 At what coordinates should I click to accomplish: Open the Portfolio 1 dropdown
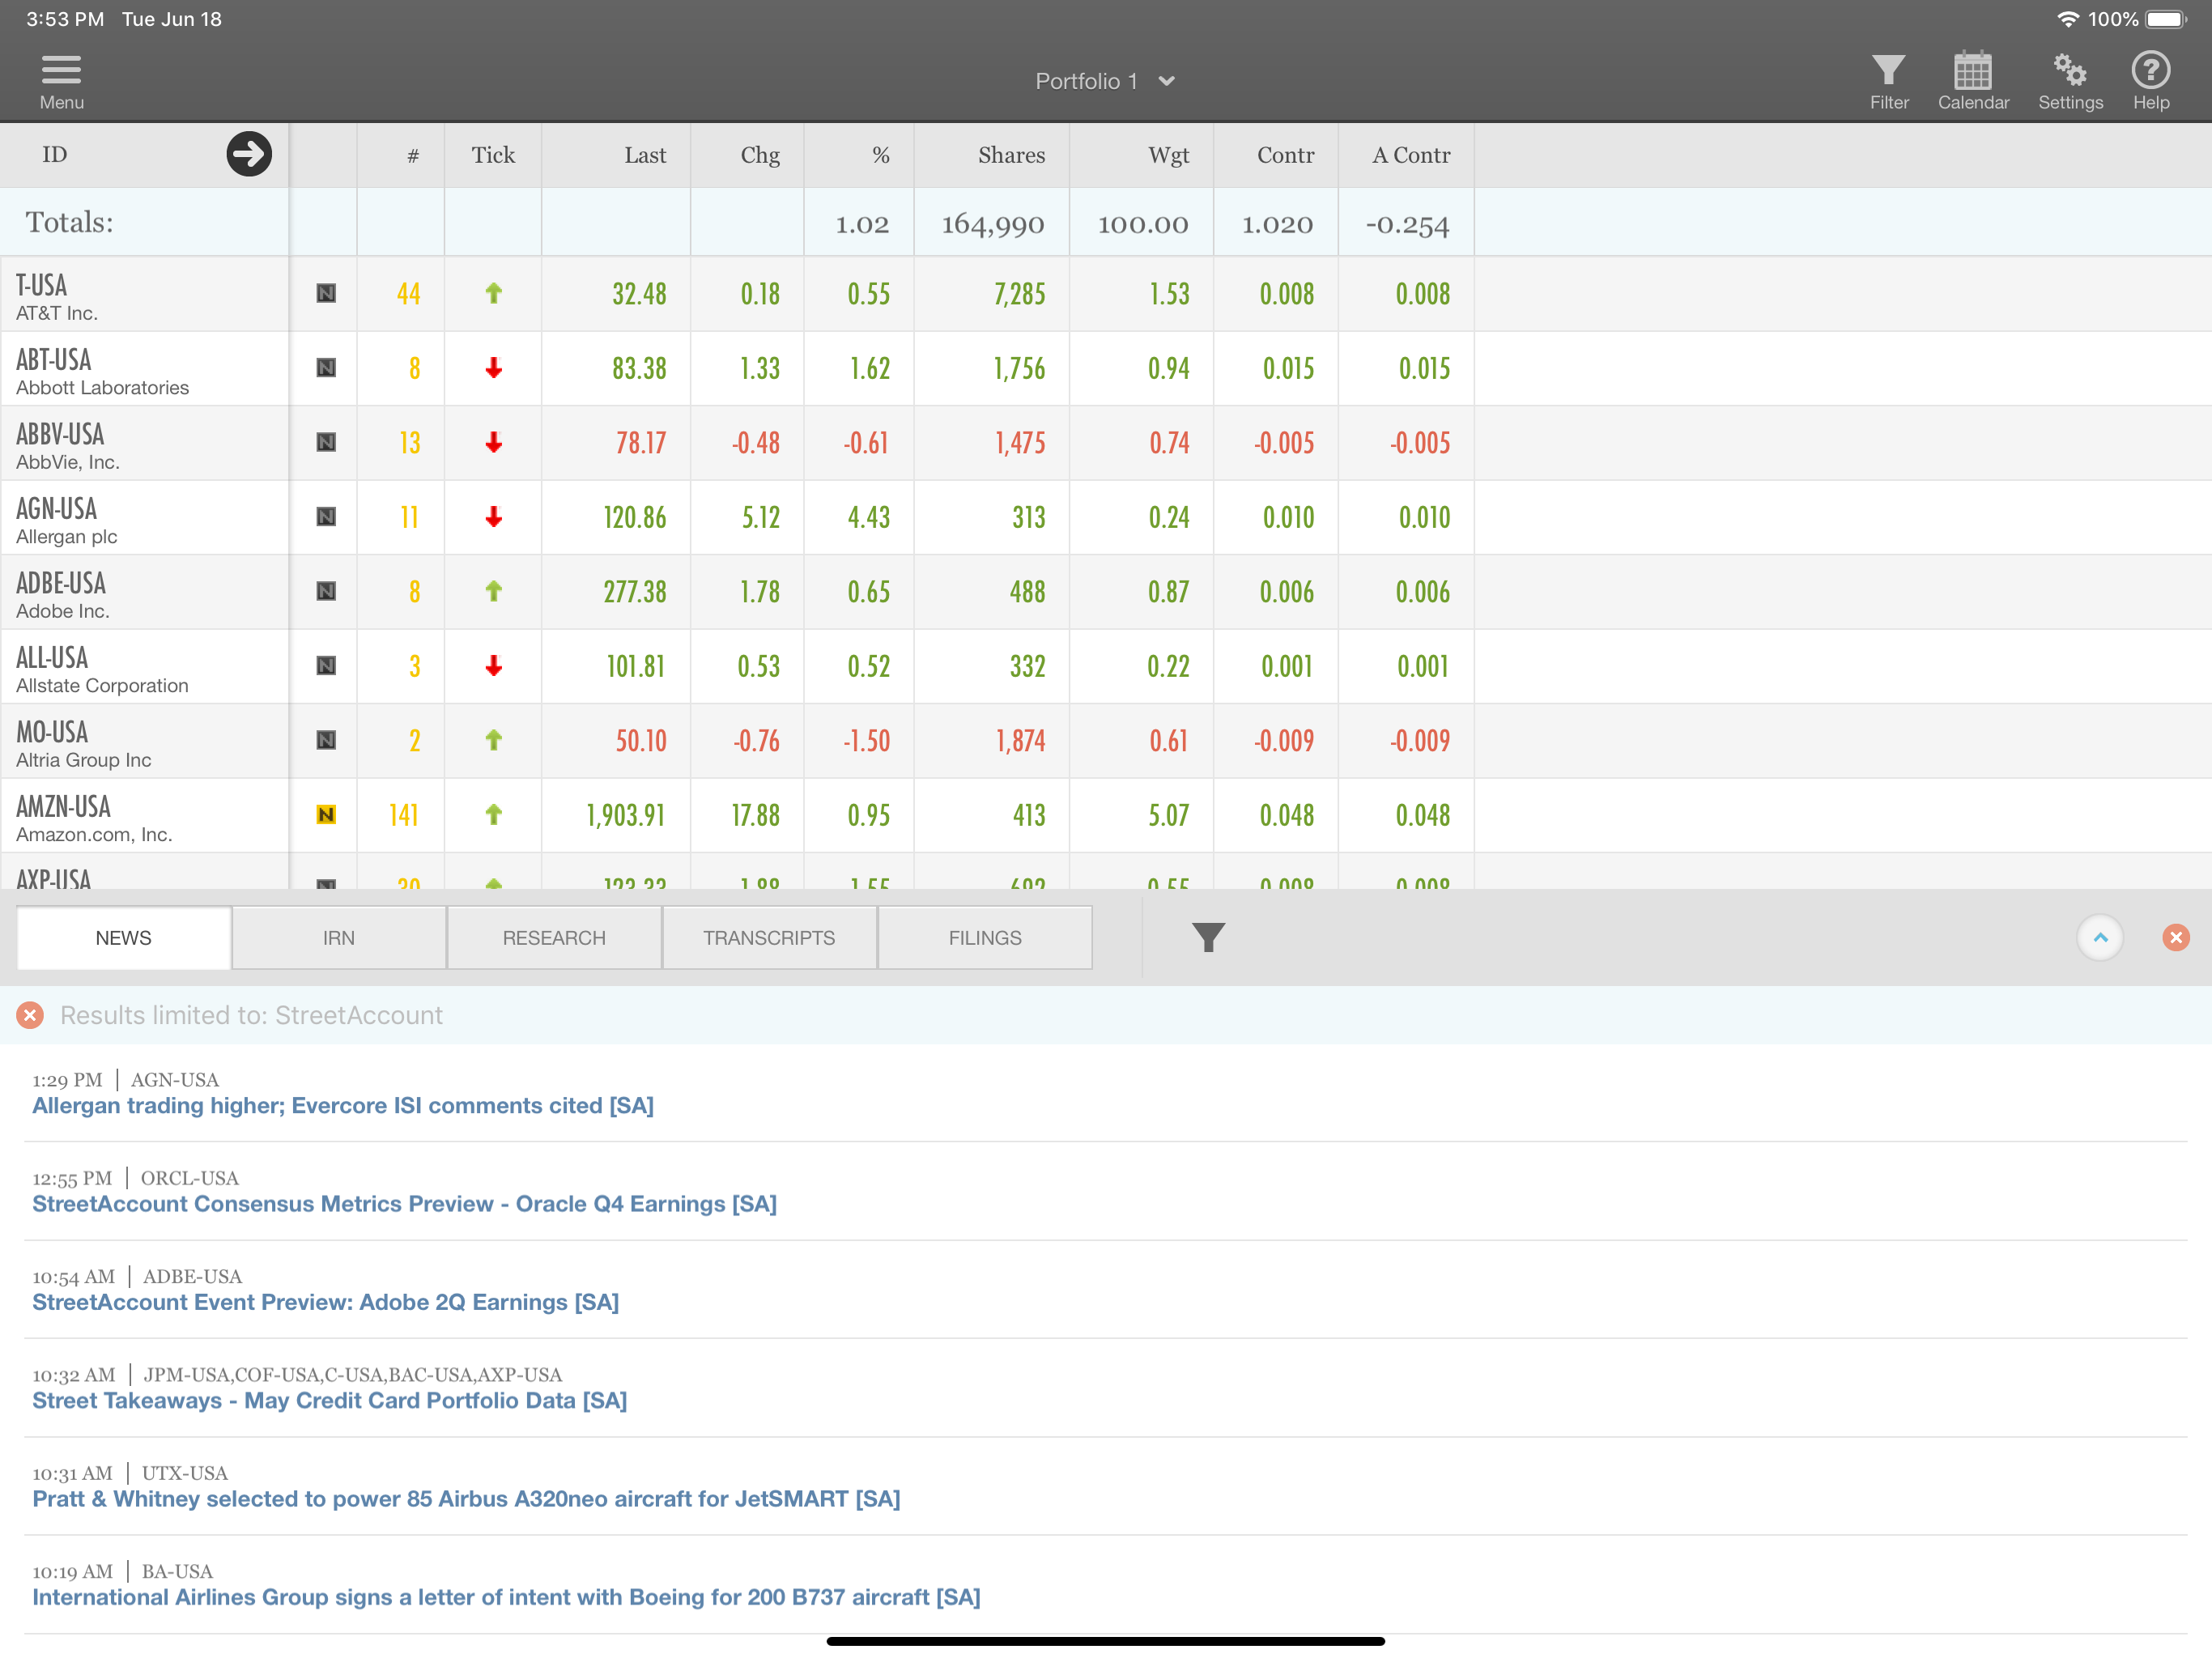click(1105, 81)
